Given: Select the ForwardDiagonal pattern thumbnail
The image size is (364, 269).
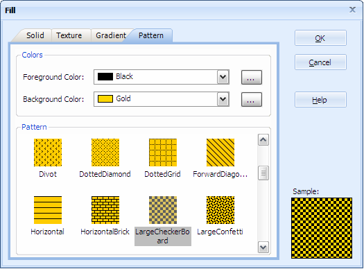Looking at the screenshot, I should coord(220,153).
